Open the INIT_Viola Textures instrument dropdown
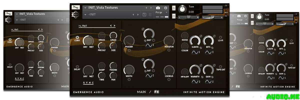The image size is (300, 100). click(x=85, y=8)
